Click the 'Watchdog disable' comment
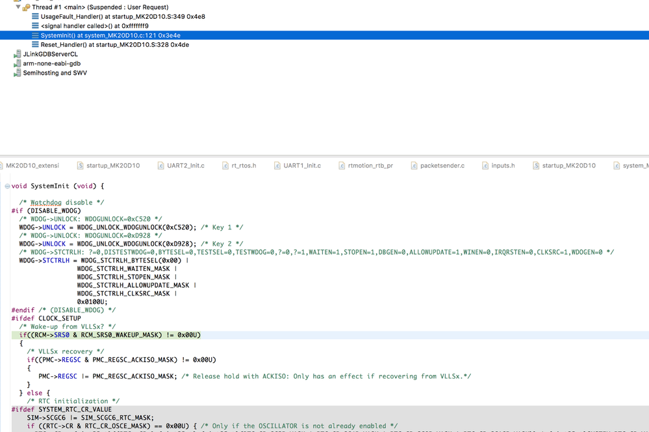 tap(61, 202)
